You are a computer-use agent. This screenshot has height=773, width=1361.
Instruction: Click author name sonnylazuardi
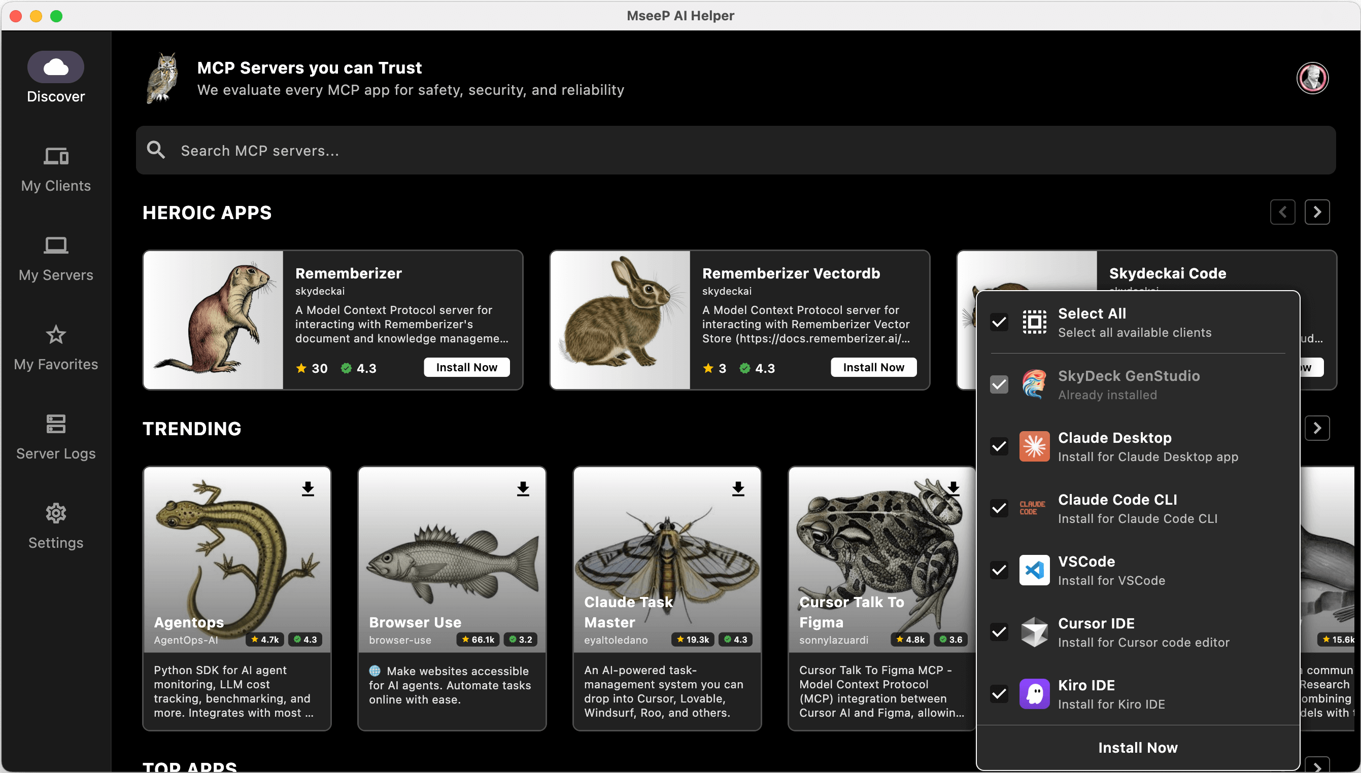click(x=834, y=640)
